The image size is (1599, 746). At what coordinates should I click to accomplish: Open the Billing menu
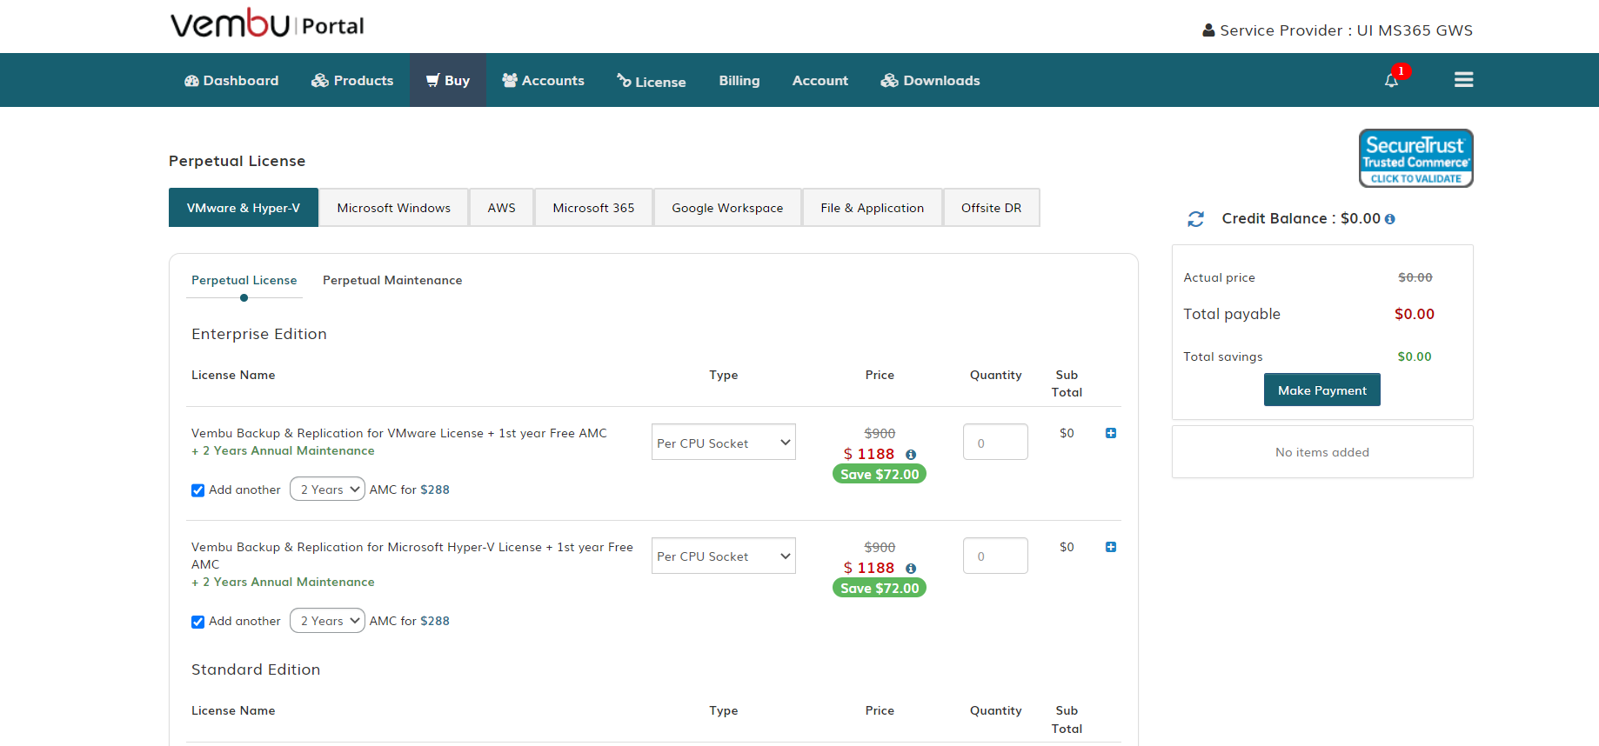(739, 80)
